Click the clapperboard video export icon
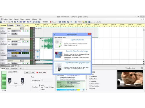The image size is (145, 108). [59, 67]
